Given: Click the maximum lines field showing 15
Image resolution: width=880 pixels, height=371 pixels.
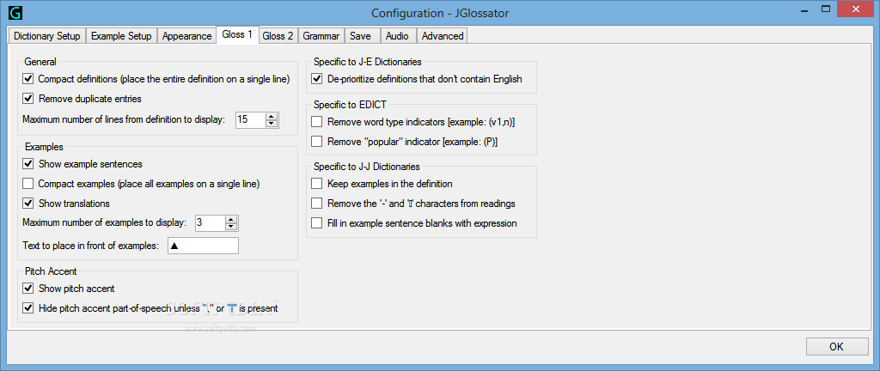Looking at the screenshot, I should 251,120.
